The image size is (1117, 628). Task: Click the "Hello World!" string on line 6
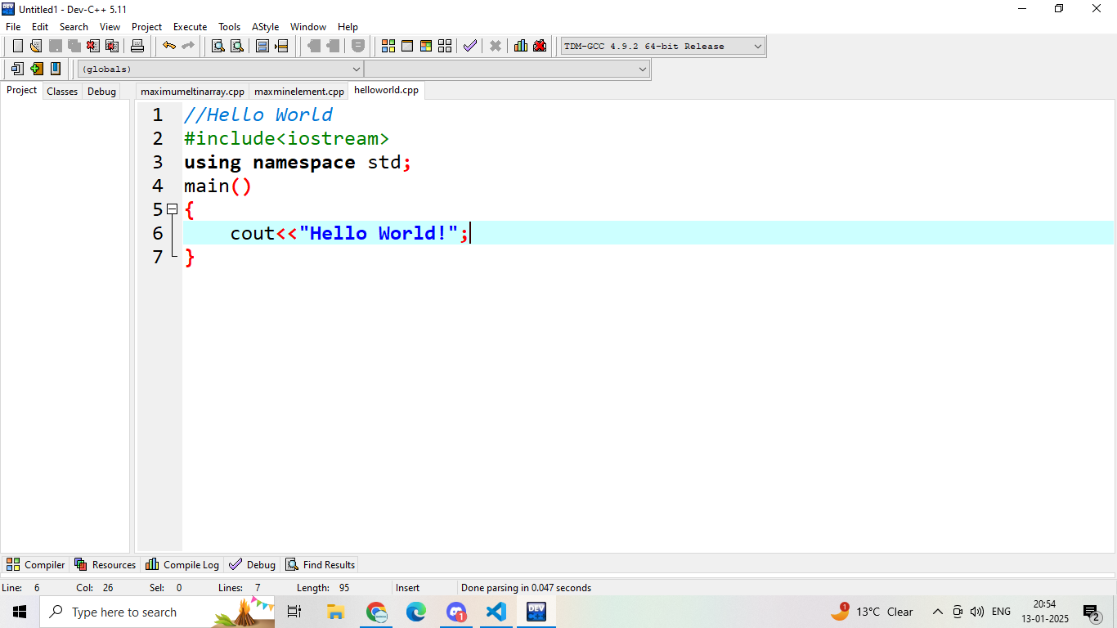378,233
